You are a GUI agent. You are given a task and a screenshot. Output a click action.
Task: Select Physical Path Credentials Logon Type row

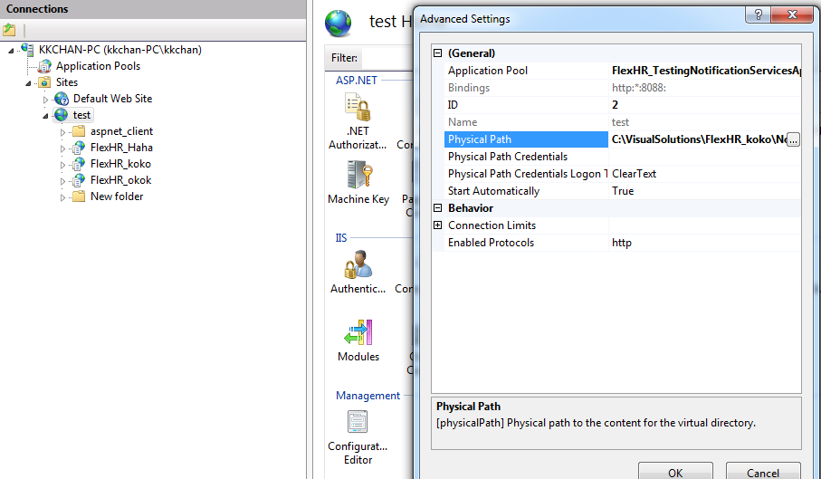click(x=622, y=174)
